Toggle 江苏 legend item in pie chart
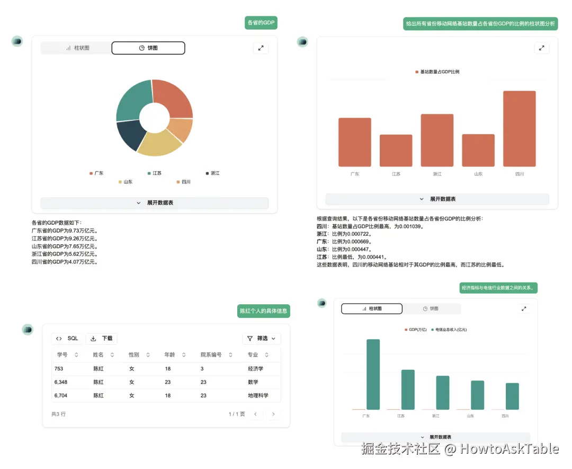572x469 pixels. 154,173
